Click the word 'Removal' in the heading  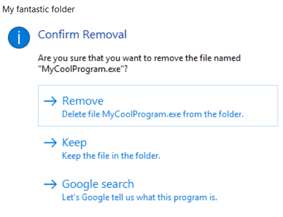[x=104, y=34]
